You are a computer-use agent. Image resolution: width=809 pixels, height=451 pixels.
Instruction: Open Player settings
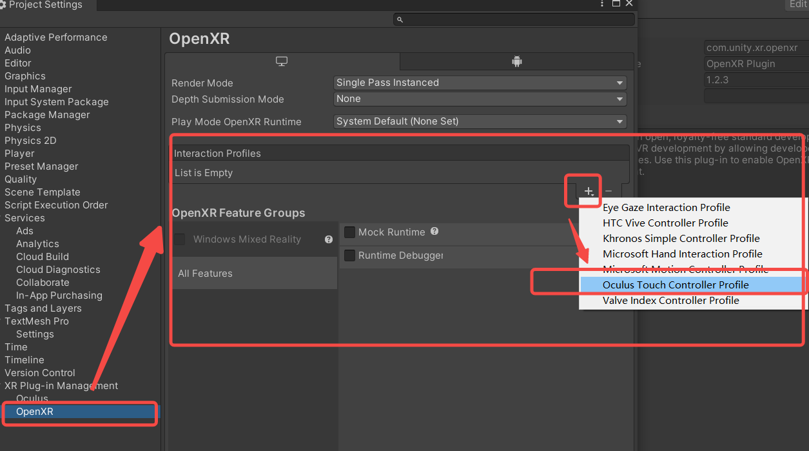pyautogui.click(x=19, y=154)
